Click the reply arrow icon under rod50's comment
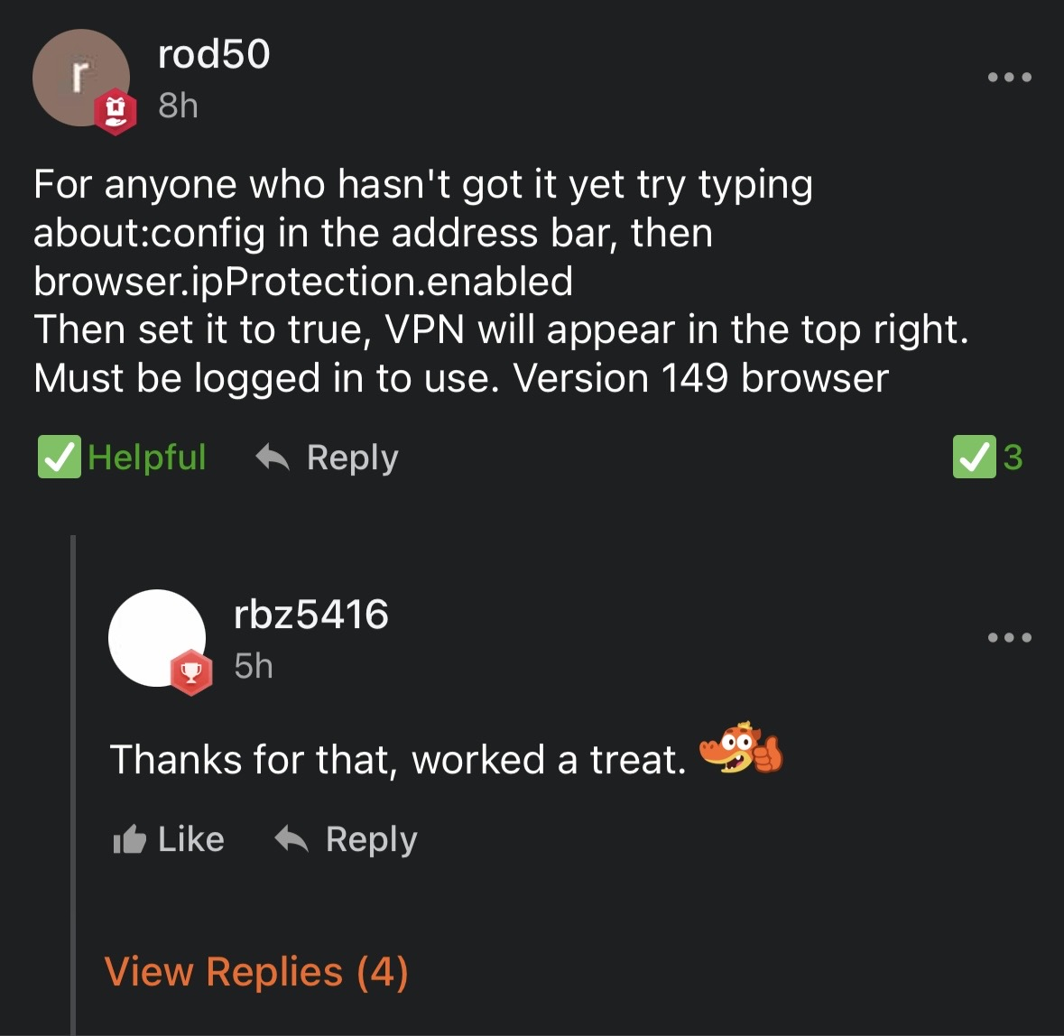Screen dimensions: 1064x1036 pos(273,457)
